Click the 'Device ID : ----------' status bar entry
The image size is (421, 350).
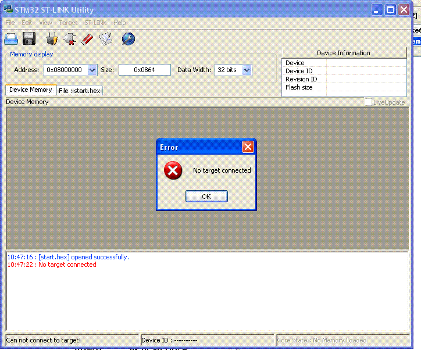(x=169, y=340)
